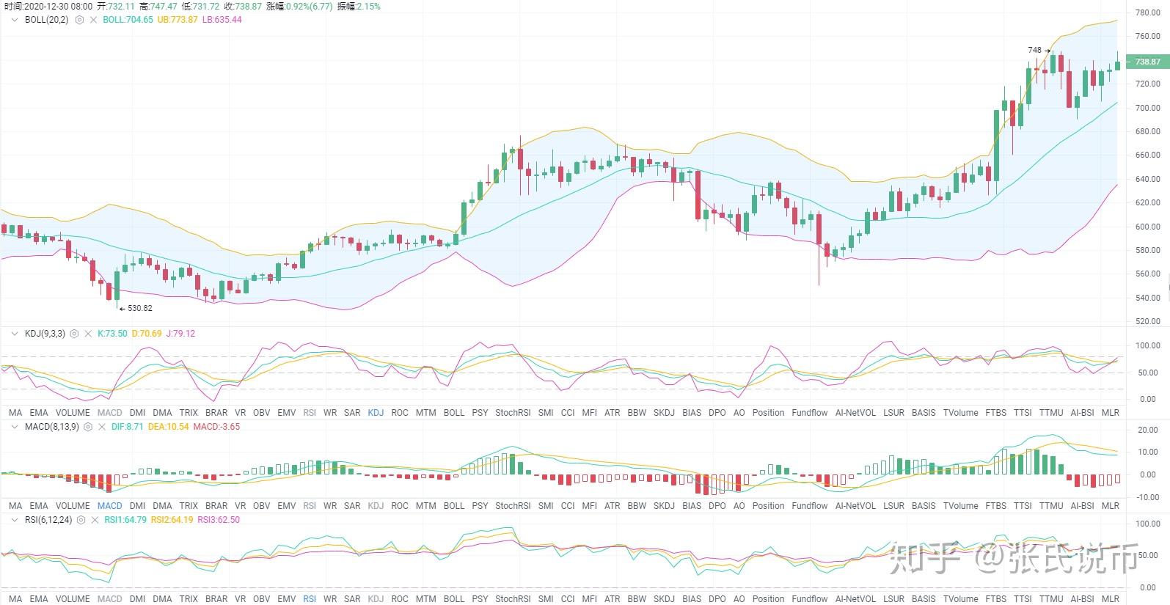The image size is (1170, 605).
Task: Select TVolume in the MACD panel's tab row
Action: click(x=960, y=506)
